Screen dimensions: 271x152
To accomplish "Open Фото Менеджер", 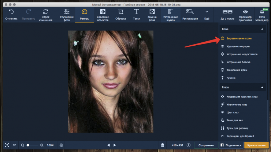I will click(x=262, y=15).
